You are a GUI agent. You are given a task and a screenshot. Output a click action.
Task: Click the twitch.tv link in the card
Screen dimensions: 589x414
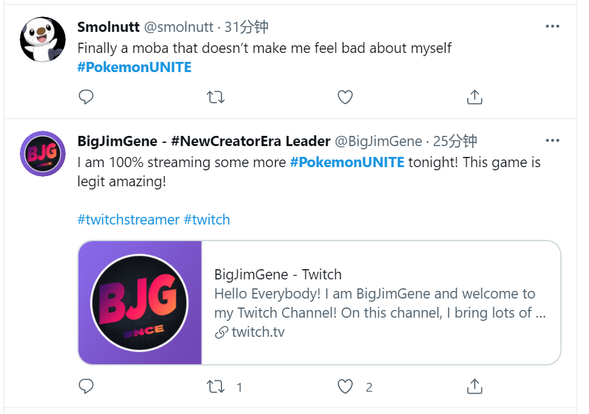pyautogui.click(x=257, y=332)
